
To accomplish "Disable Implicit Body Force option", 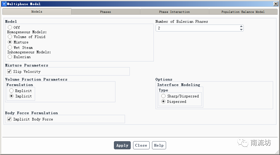I will pos(9,119).
